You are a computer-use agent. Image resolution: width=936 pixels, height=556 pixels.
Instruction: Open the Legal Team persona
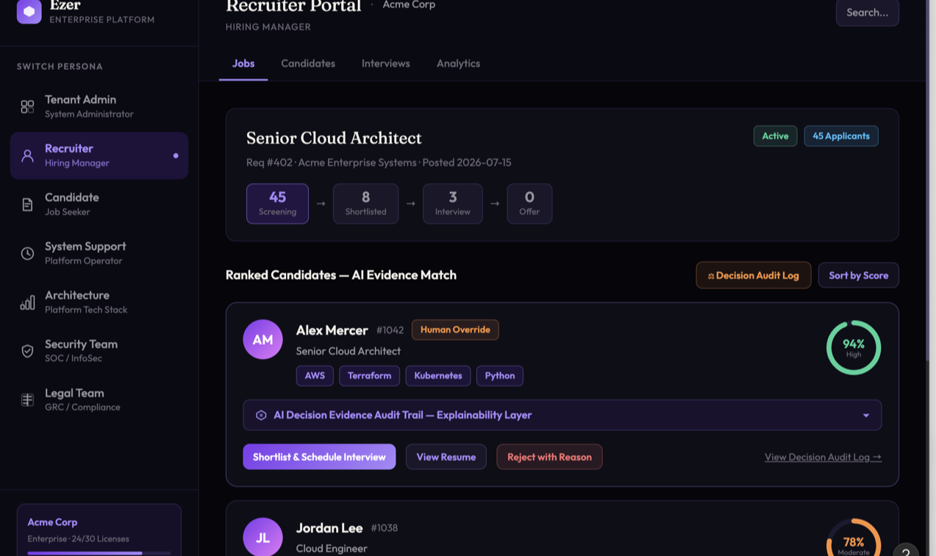pyautogui.click(x=99, y=400)
